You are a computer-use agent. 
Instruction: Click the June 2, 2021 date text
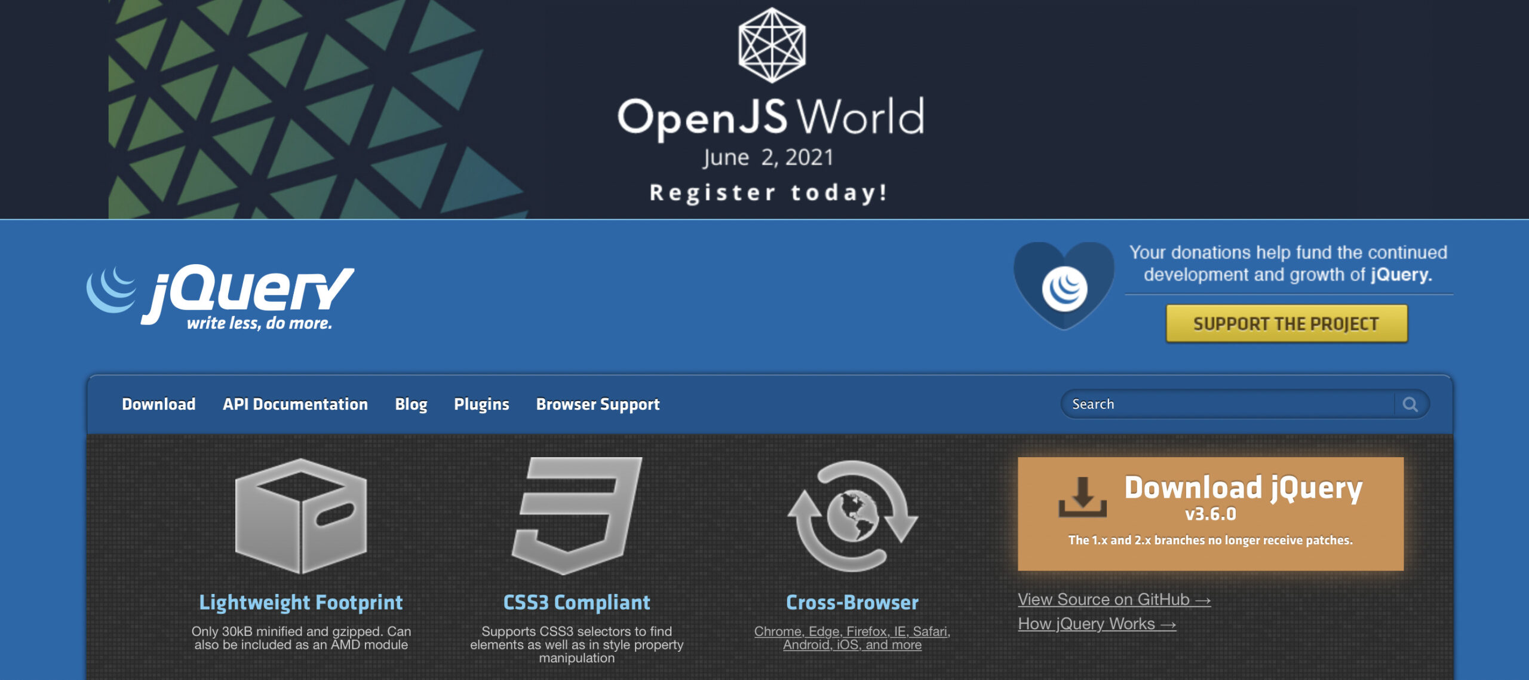pyautogui.click(x=768, y=158)
